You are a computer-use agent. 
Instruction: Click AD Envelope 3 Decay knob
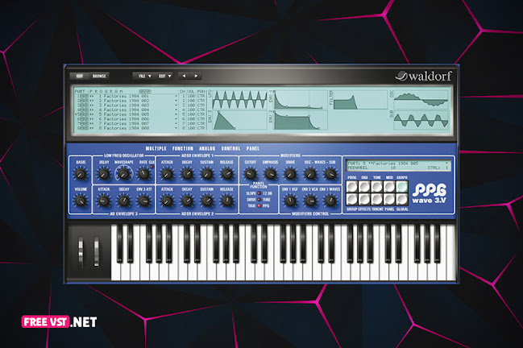[124, 201]
